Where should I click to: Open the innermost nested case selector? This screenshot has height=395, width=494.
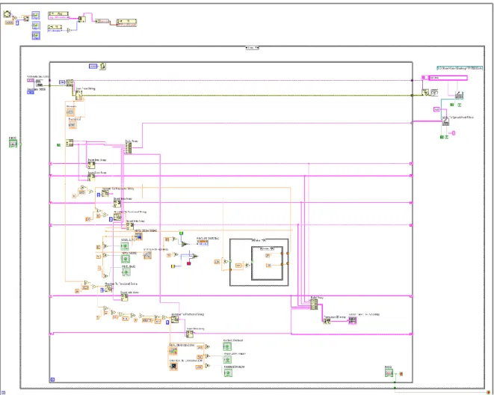(x=267, y=248)
